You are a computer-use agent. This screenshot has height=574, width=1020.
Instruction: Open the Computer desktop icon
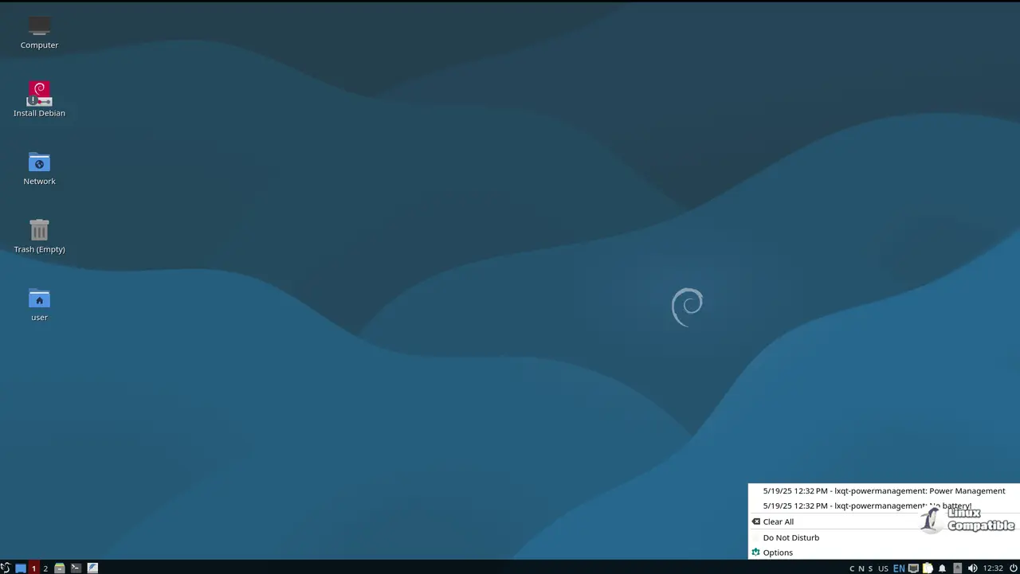click(x=39, y=24)
